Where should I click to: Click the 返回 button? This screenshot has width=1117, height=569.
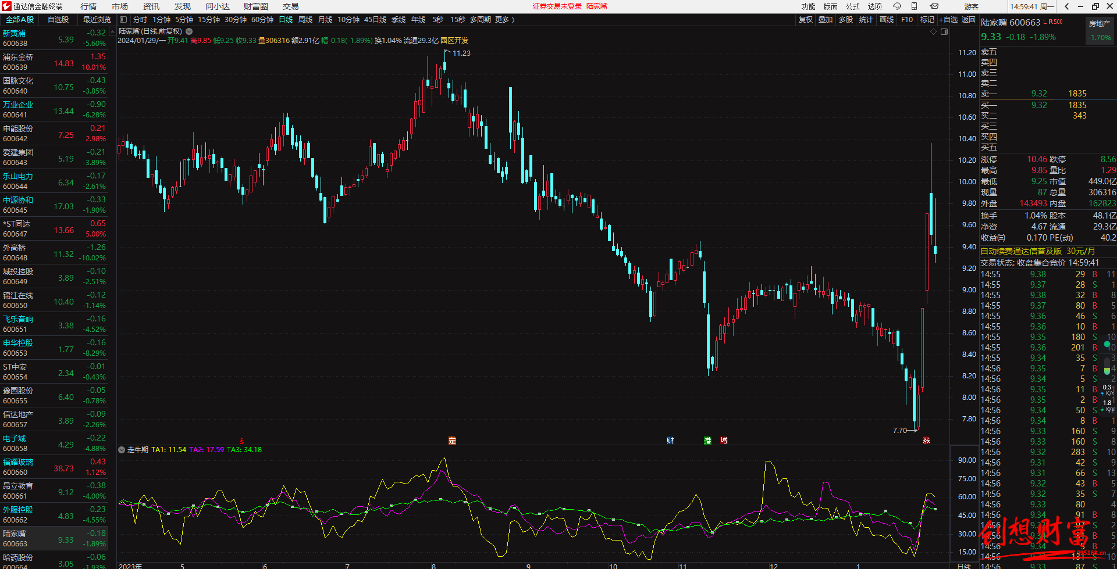[x=968, y=20]
